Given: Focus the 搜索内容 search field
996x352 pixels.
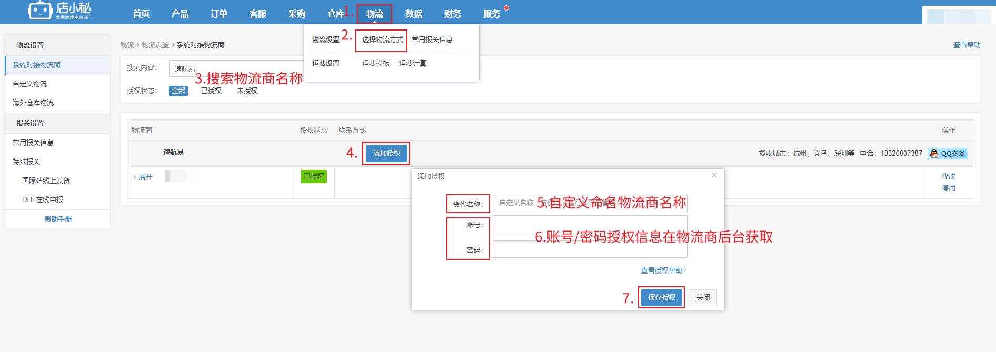Looking at the screenshot, I should 237,68.
